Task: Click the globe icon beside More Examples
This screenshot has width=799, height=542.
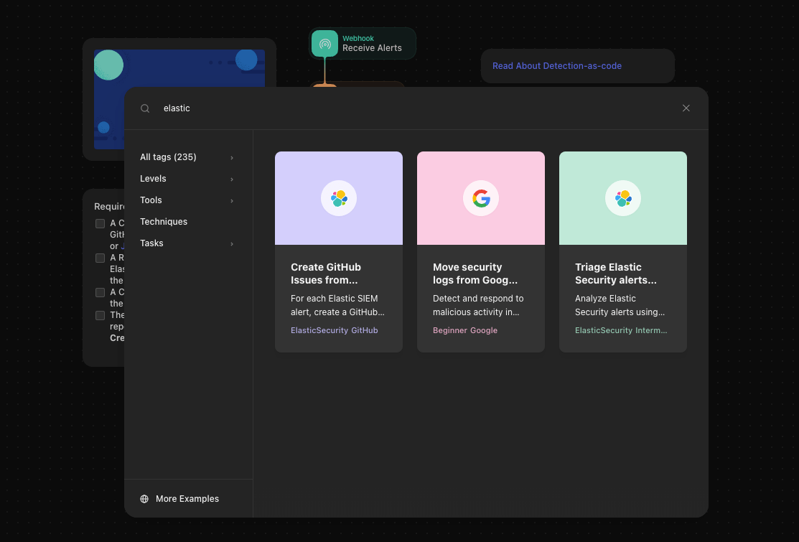Action: (x=144, y=499)
